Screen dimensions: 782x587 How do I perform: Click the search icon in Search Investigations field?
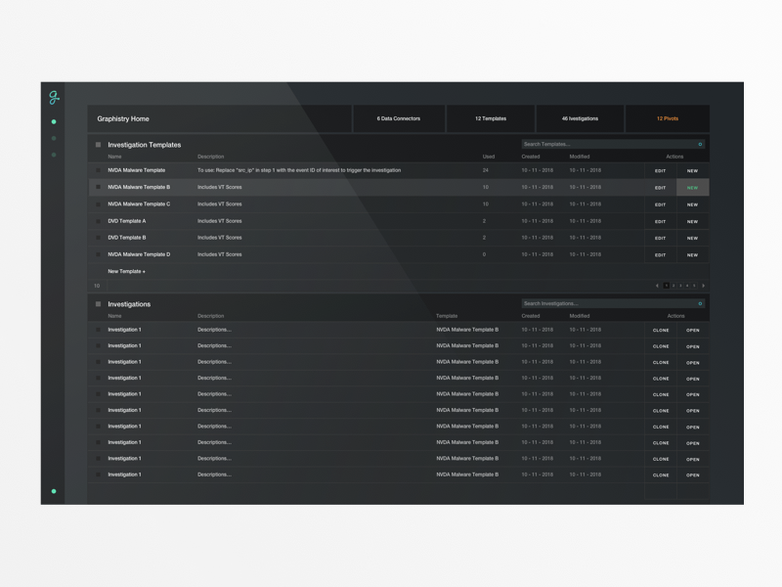tap(700, 304)
